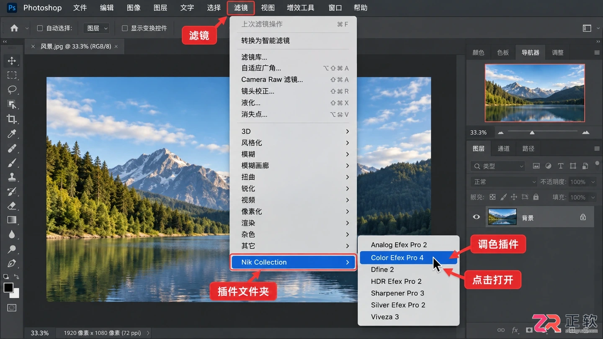Filter layers by shape layer icon

[x=573, y=166]
